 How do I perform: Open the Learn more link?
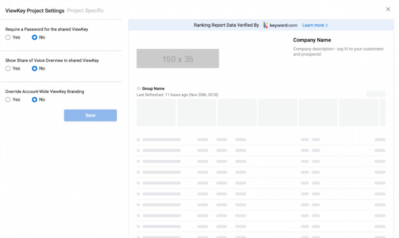tap(314, 25)
